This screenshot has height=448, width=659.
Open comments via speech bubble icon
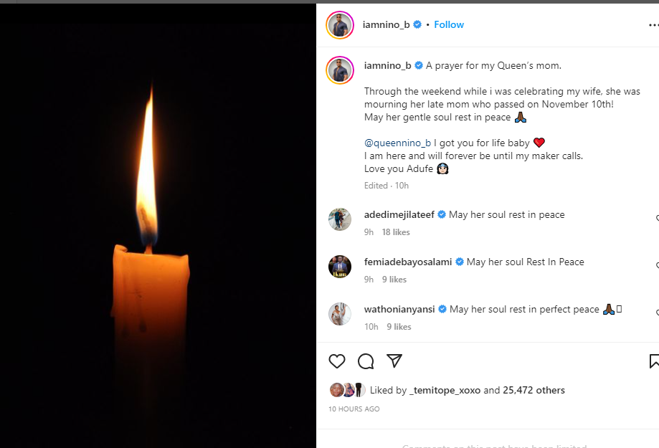point(366,361)
